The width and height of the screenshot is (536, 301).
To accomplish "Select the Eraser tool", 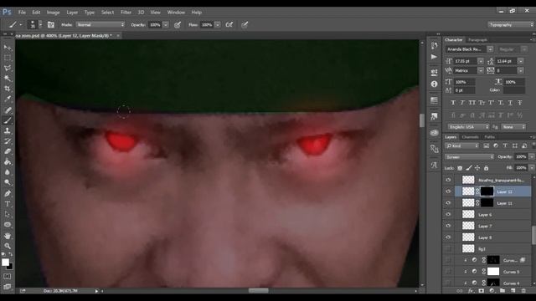I will [8, 151].
